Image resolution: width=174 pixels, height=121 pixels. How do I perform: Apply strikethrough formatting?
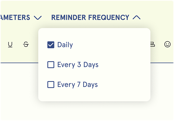26,45
